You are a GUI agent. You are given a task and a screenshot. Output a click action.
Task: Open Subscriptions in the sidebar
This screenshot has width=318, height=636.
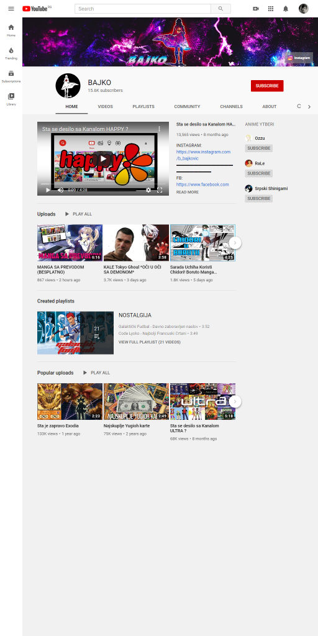click(x=11, y=76)
